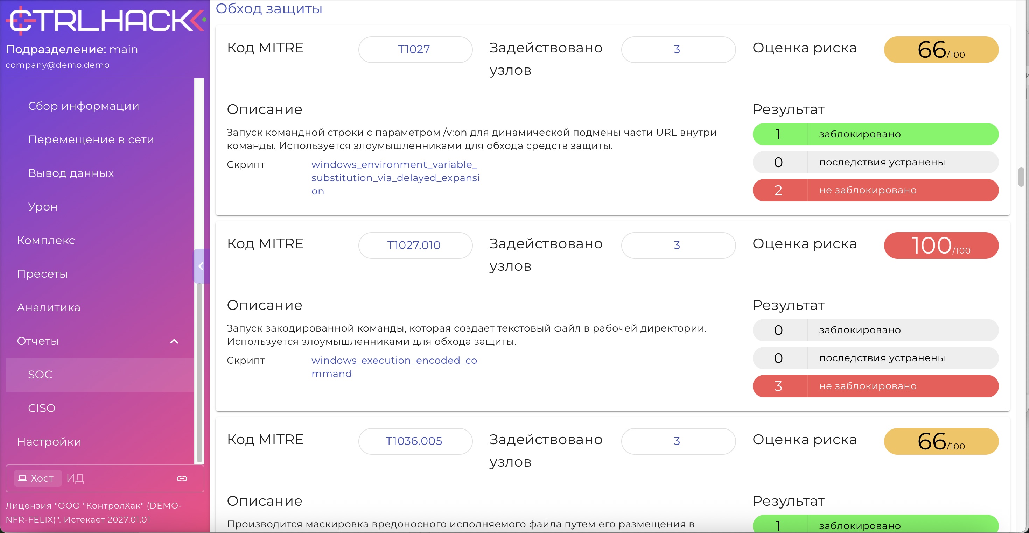Select Пресеты in sidebar
1029x533 pixels.
[42, 274]
